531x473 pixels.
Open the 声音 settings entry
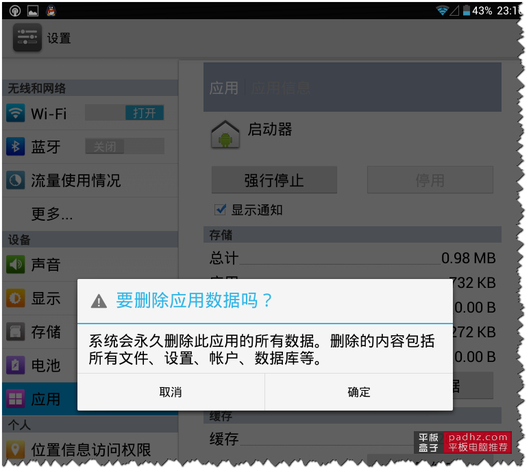click(90, 266)
